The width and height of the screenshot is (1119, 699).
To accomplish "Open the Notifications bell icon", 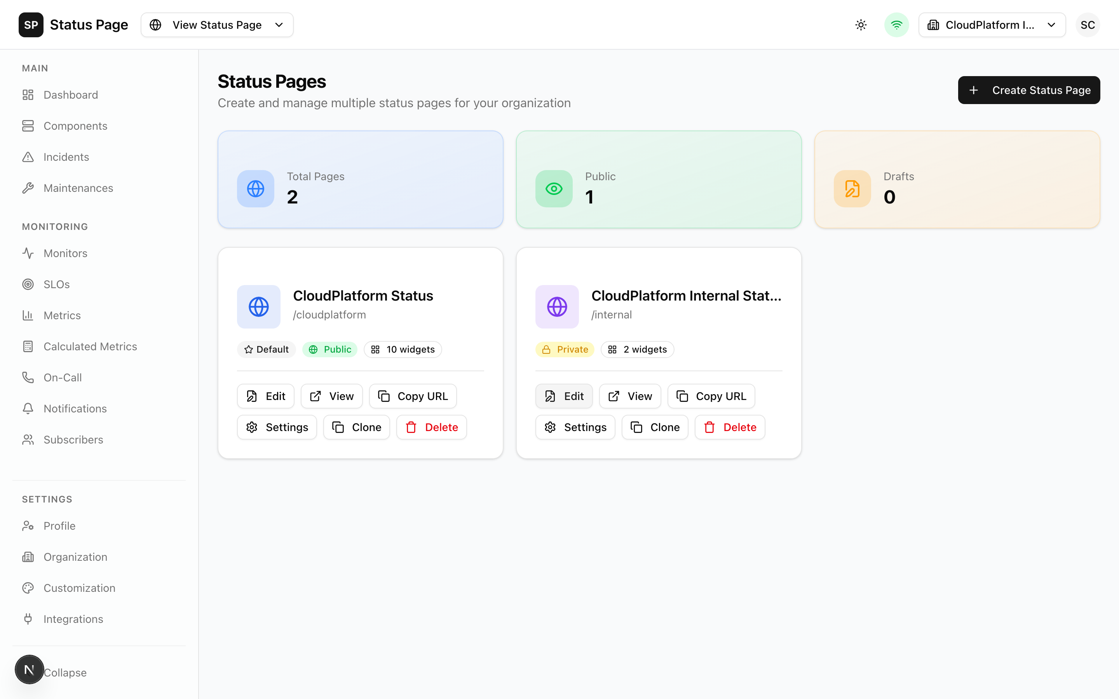I will pos(28,408).
